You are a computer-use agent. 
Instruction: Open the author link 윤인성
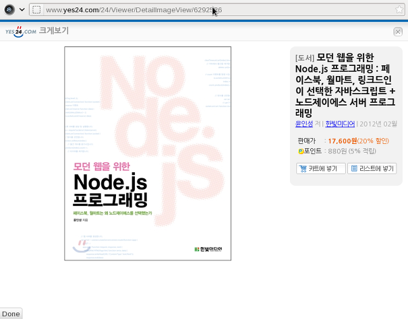[x=304, y=124]
